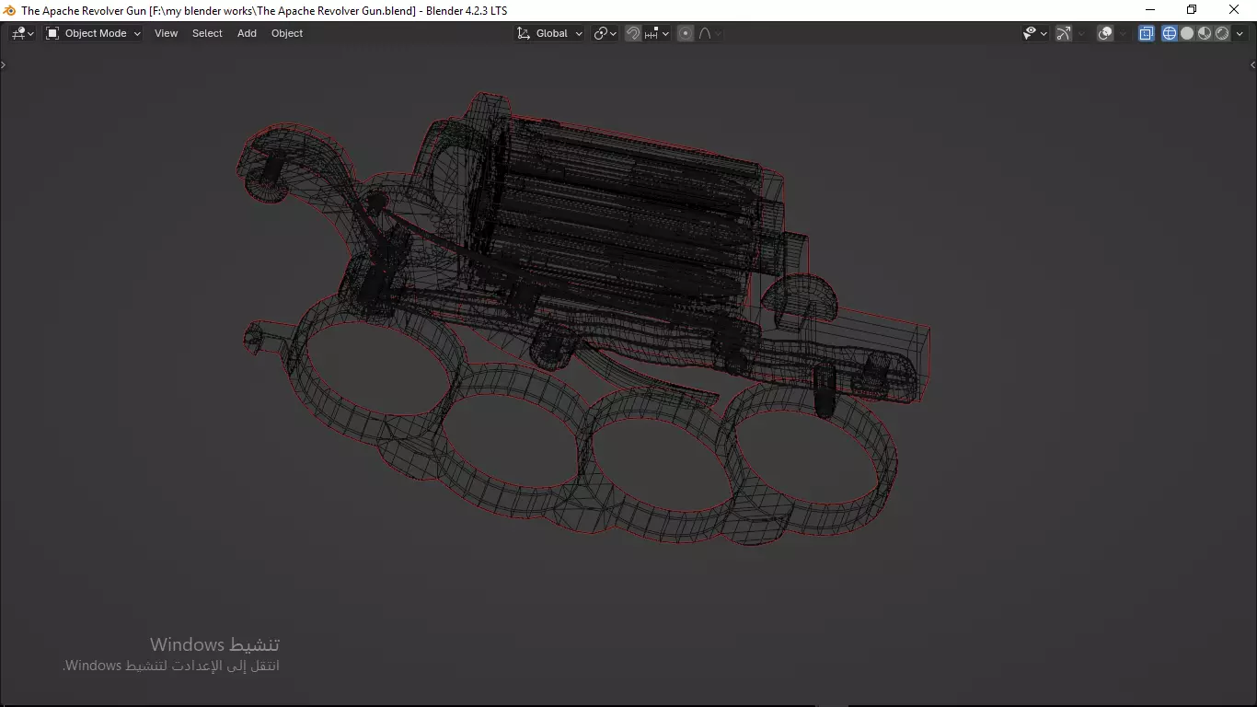Expand the sidebar using right edge arrow
Viewport: 1257px width, 707px height.
(x=1252, y=64)
